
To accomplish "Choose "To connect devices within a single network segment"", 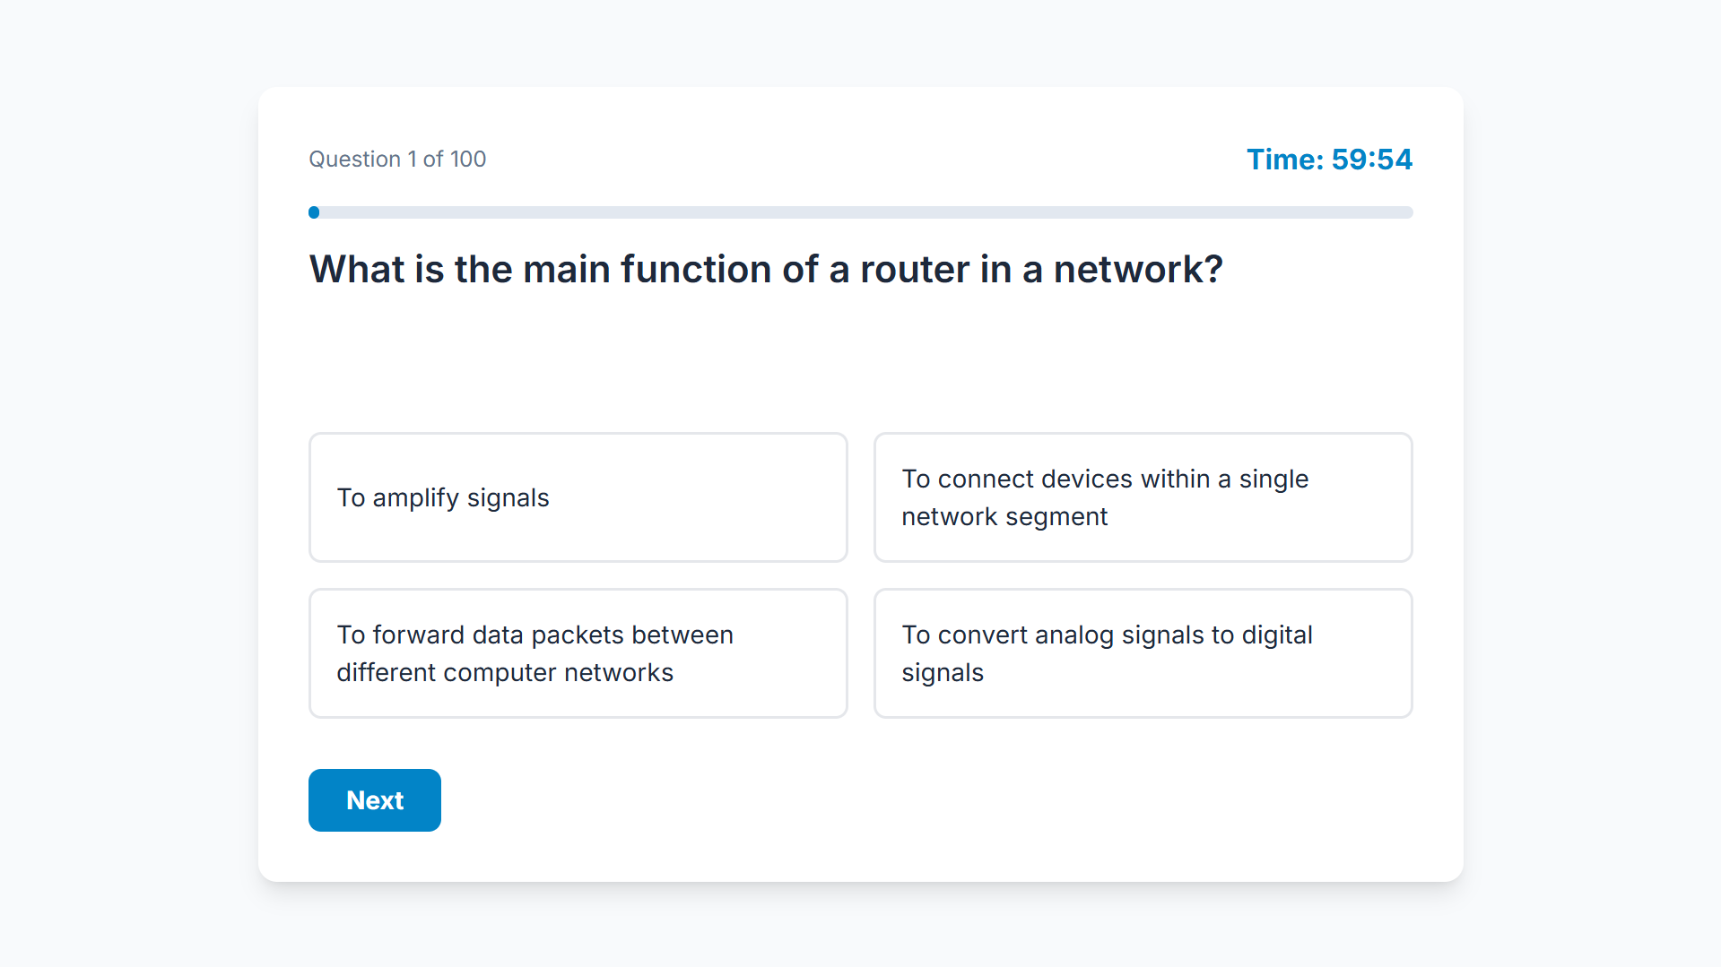I will 1143,497.
